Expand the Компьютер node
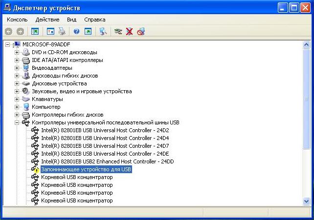Screen dimensions: 314x220 coord(17,107)
